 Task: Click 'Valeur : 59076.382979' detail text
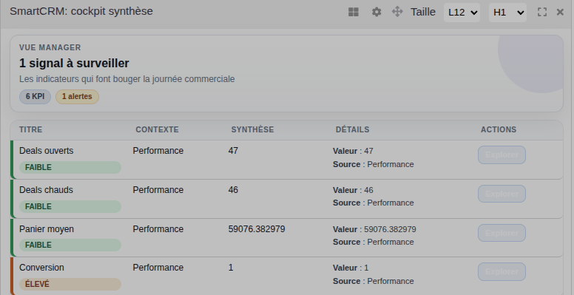click(x=374, y=229)
